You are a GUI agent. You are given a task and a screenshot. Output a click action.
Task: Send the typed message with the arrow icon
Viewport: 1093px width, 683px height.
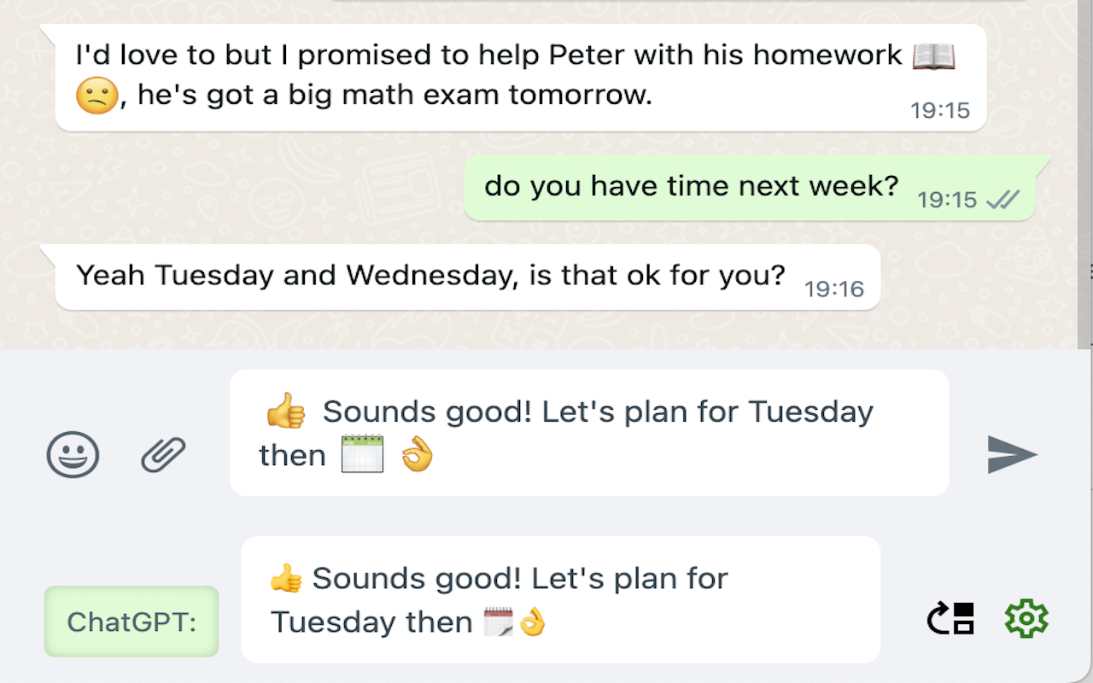(x=1013, y=455)
